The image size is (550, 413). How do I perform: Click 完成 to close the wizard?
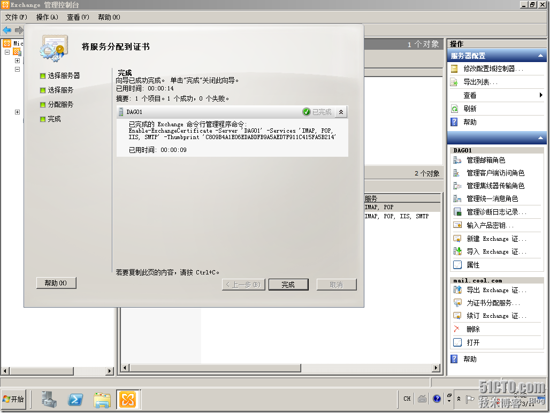click(288, 285)
